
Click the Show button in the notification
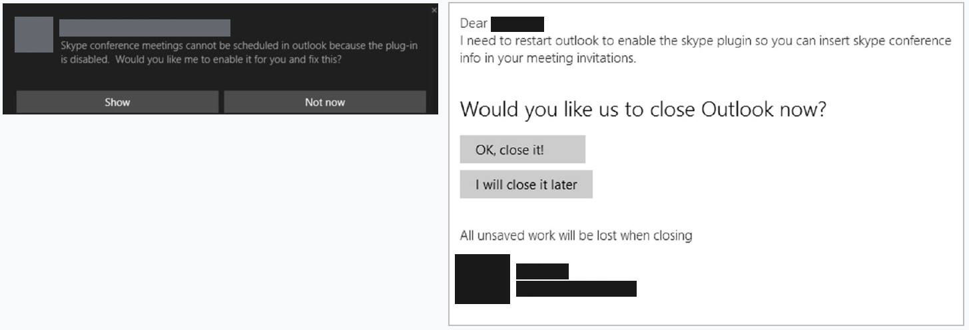click(117, 102)
